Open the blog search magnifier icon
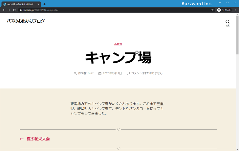Viewport: 239px width, 151px height. point(228,22)
